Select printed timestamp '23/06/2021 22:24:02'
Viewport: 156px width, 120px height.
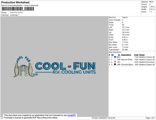(x=107, y=118)
